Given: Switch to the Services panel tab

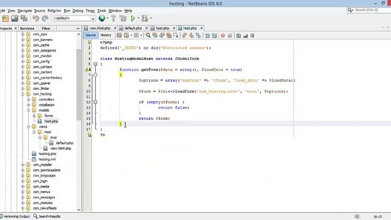Looking at the screenshot, I should coord(27,29).
